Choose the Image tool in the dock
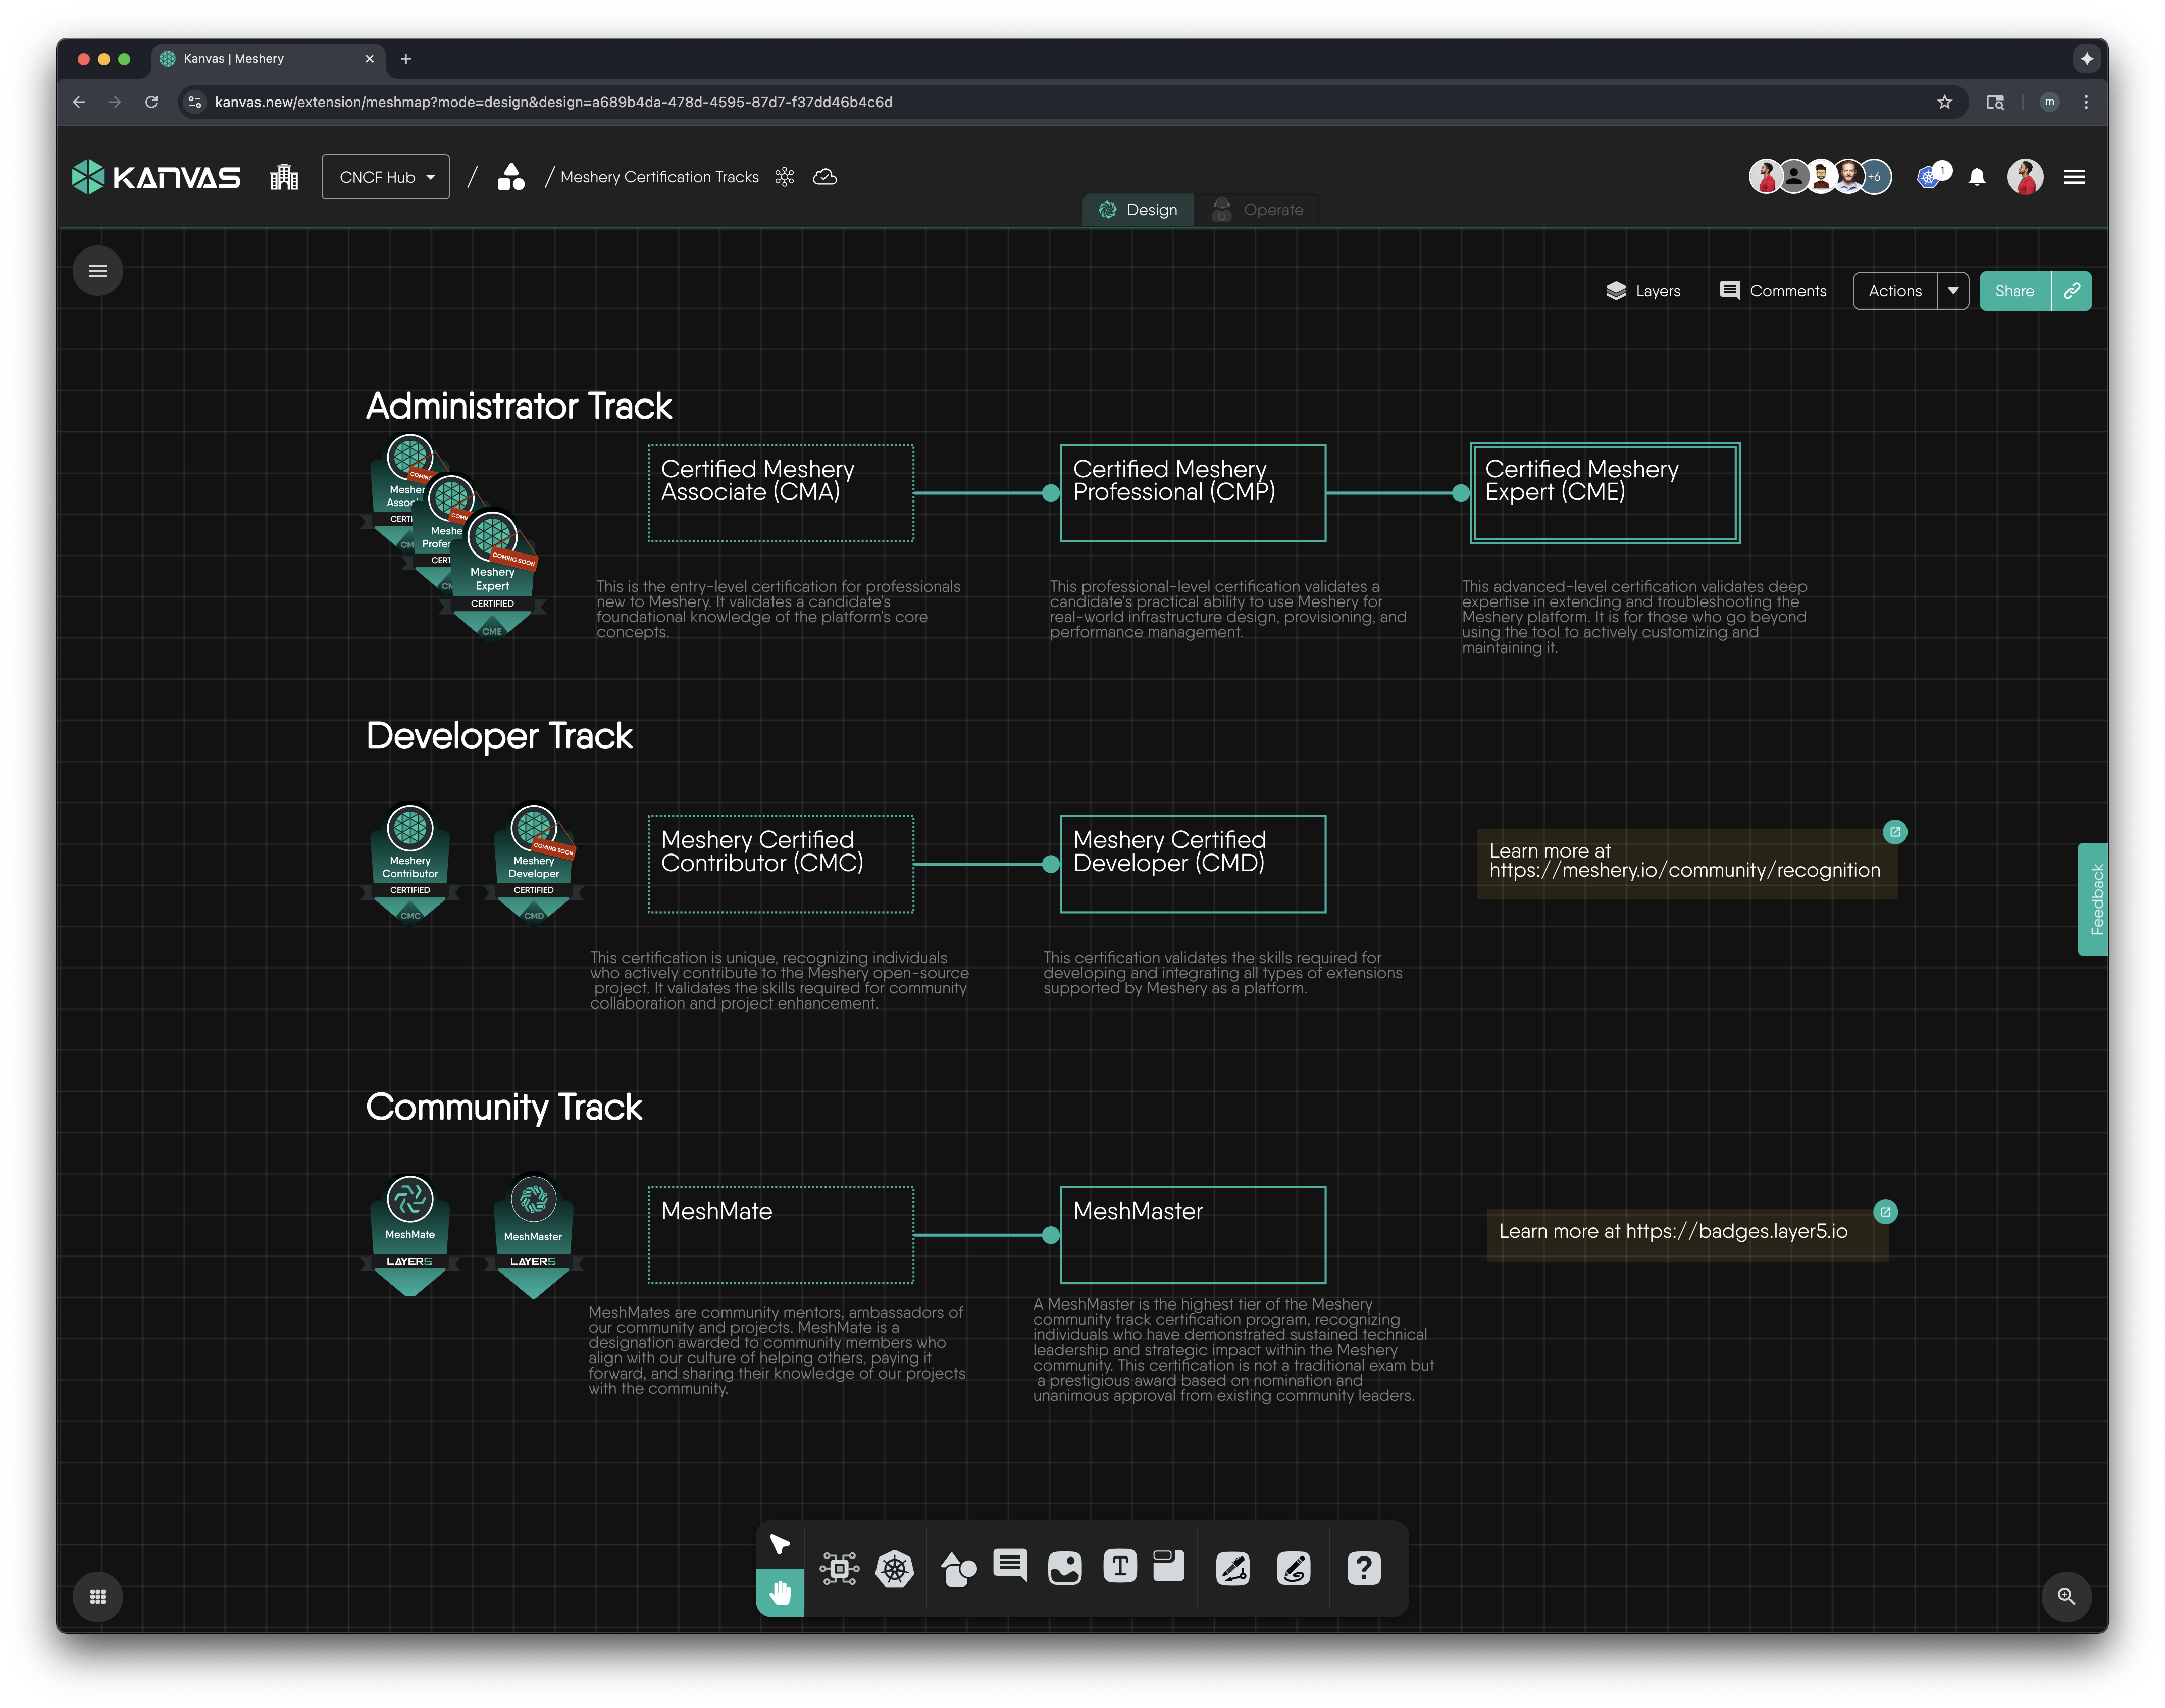Screen dimensions: 2165x1708 (1064, 1568)
